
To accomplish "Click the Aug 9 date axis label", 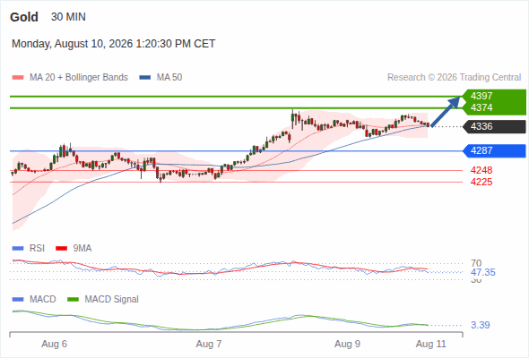I will (347, 344).
